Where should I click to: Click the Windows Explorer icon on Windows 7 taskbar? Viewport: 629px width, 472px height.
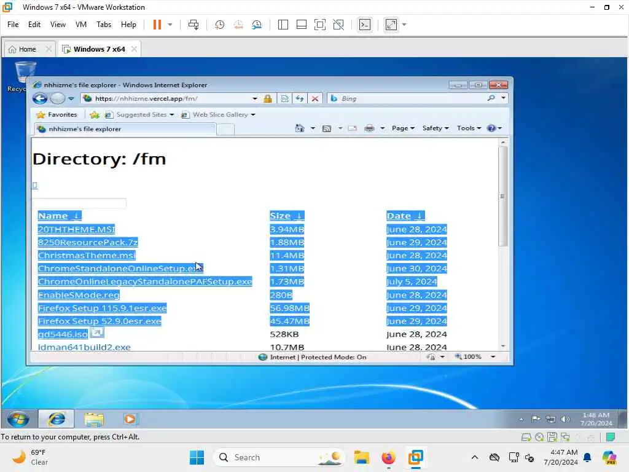(x=94, y=419)
